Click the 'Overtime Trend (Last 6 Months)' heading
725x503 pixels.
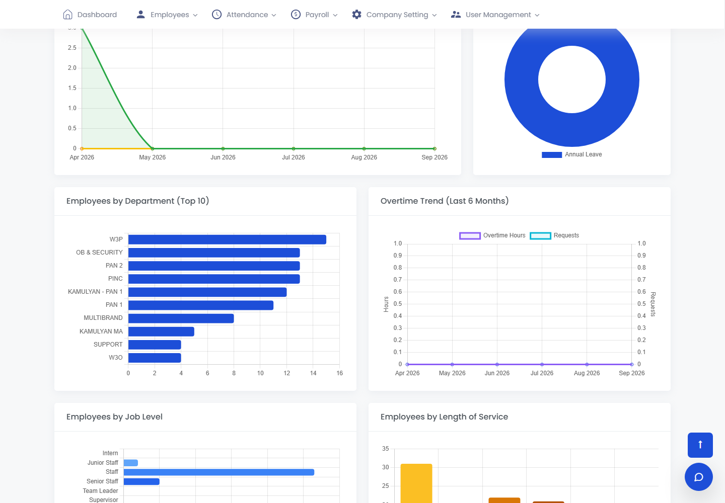click(445, 201)
